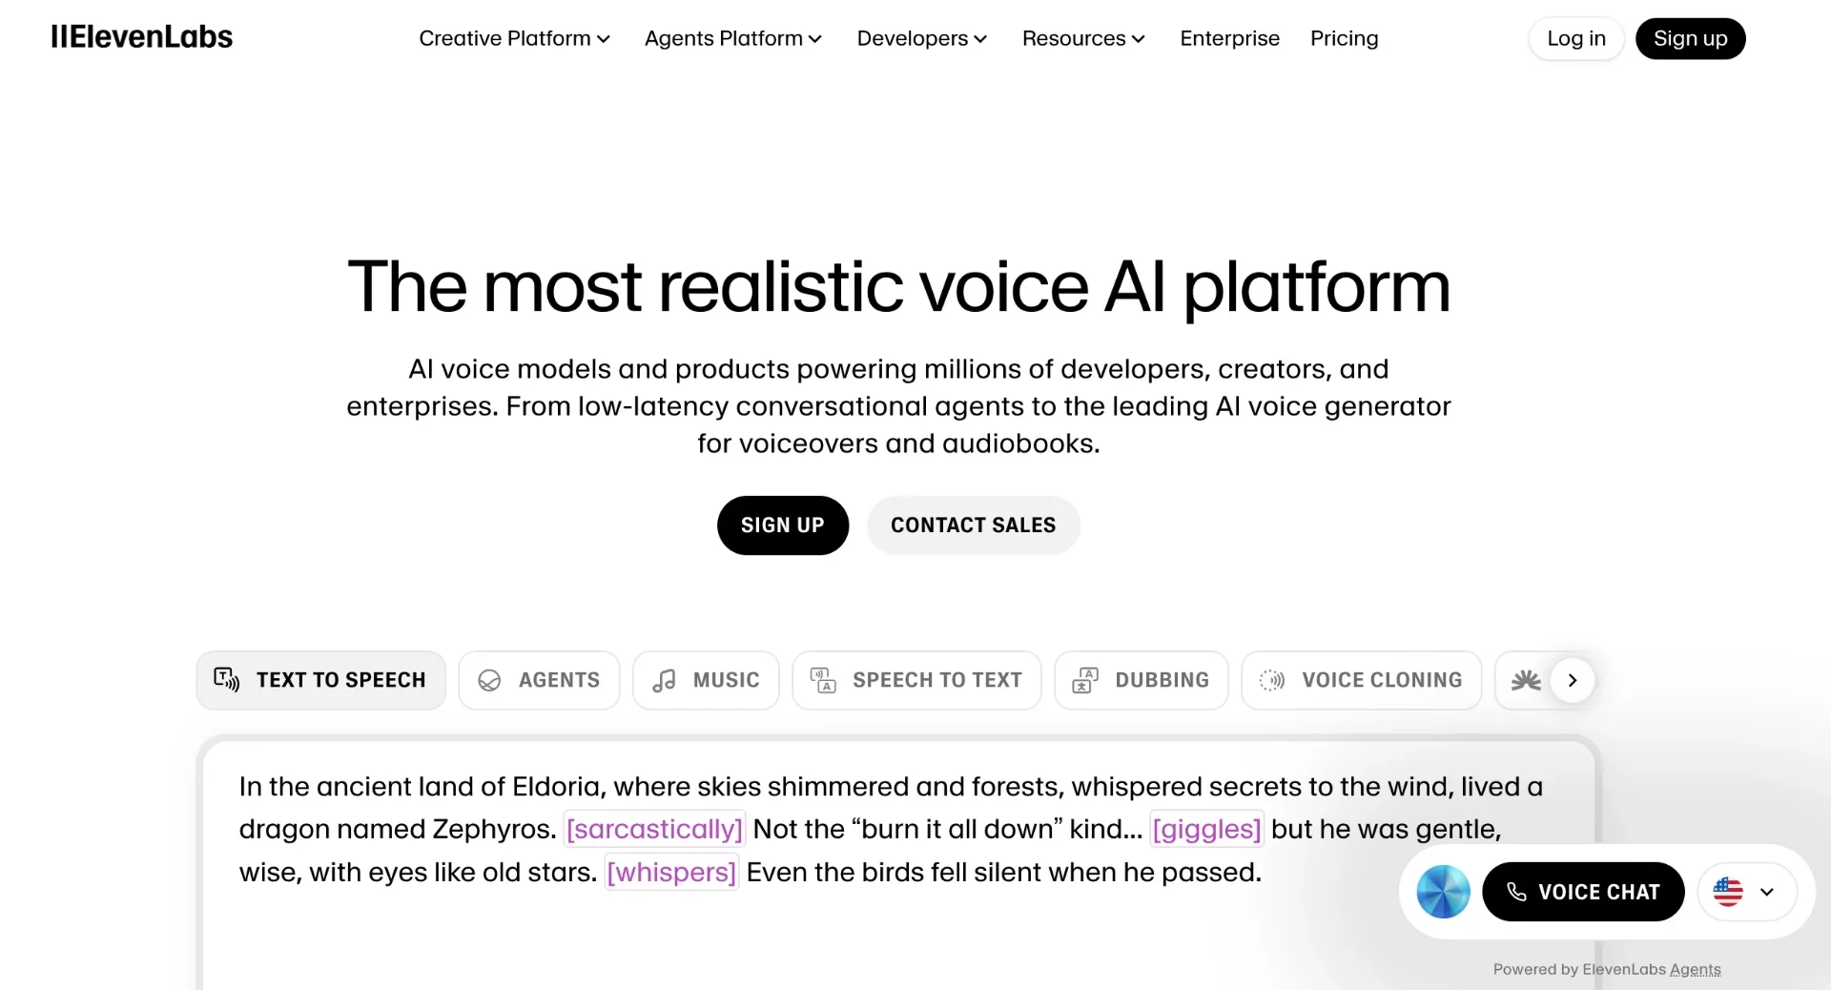
Task: Open the US flag language selector
Action: tap(1746, 892)
